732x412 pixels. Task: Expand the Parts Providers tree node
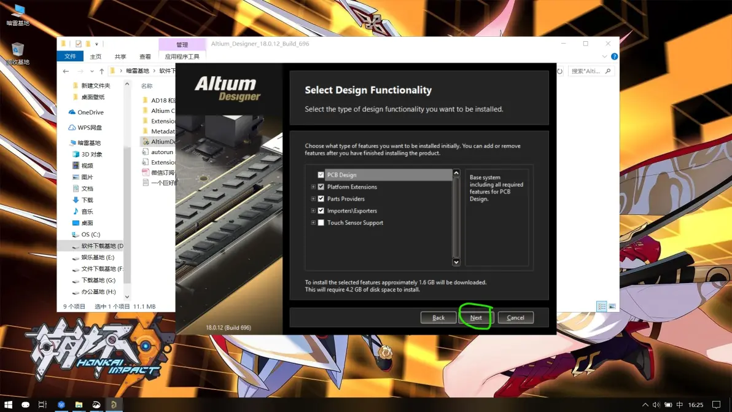(313, 199)
